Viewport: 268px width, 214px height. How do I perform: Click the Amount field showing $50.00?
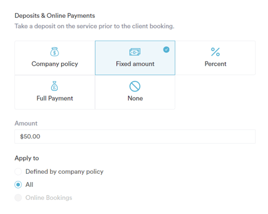coord(135,137)
